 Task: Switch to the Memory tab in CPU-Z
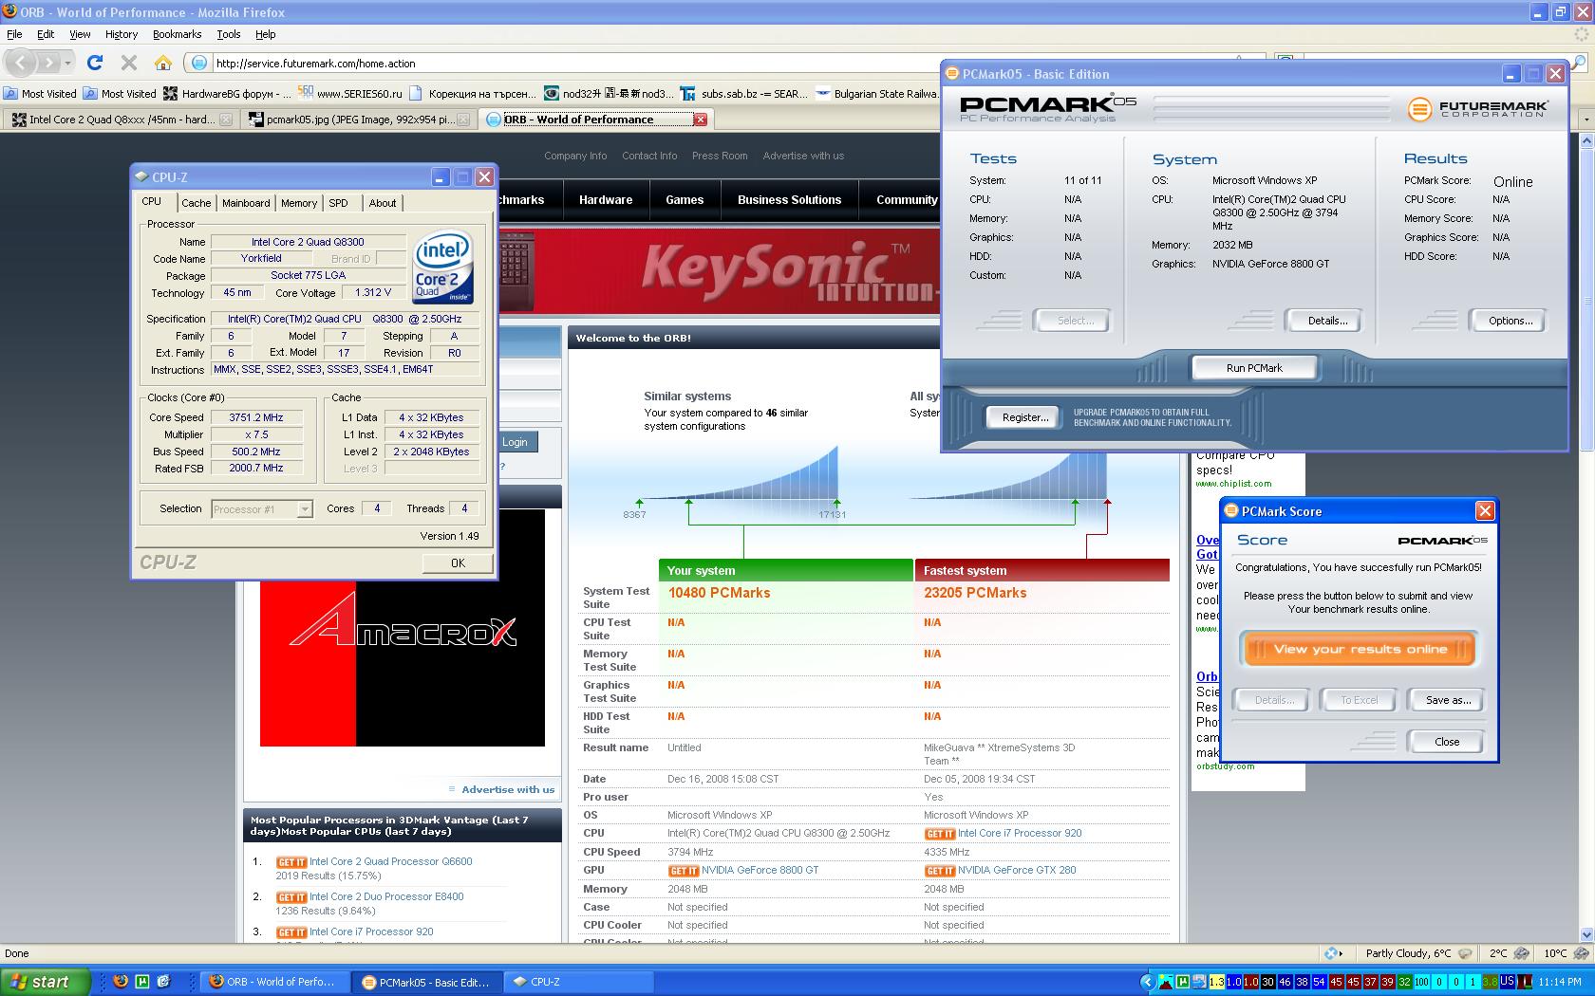(299, 203)
